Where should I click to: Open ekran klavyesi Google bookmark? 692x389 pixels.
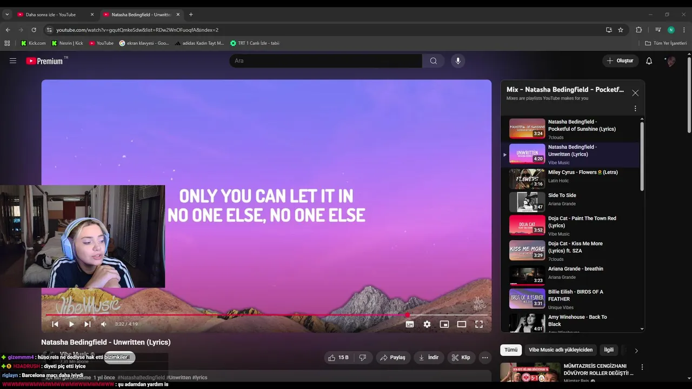coord(144,43)
